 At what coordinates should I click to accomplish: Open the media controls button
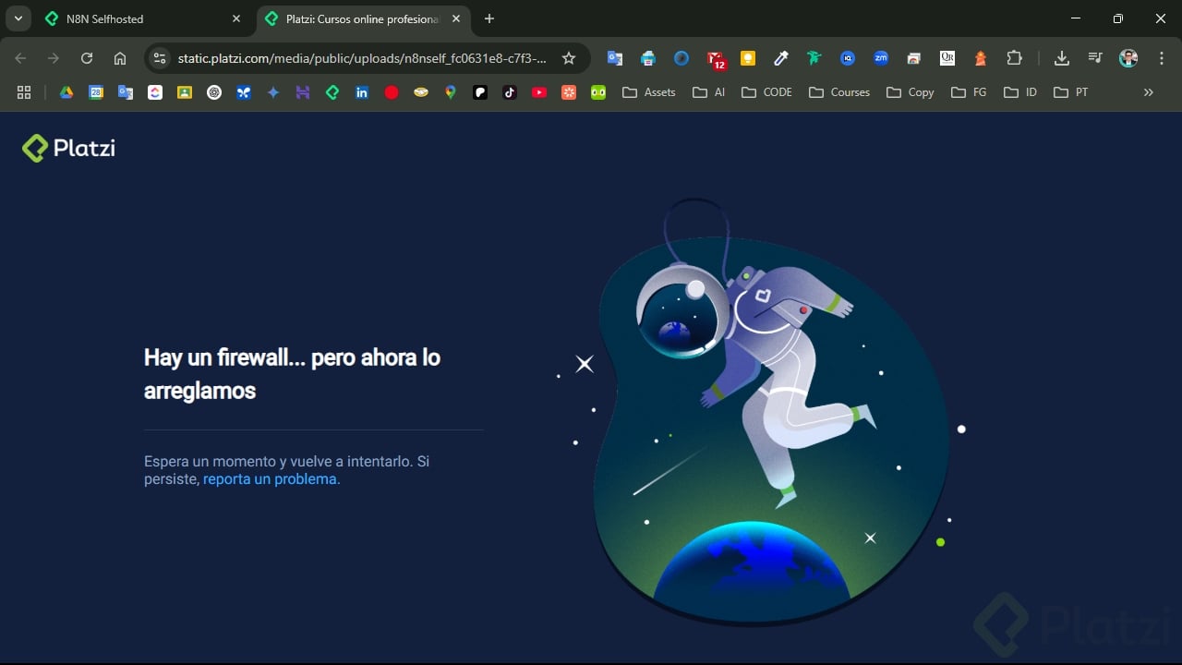[1095, 58]
